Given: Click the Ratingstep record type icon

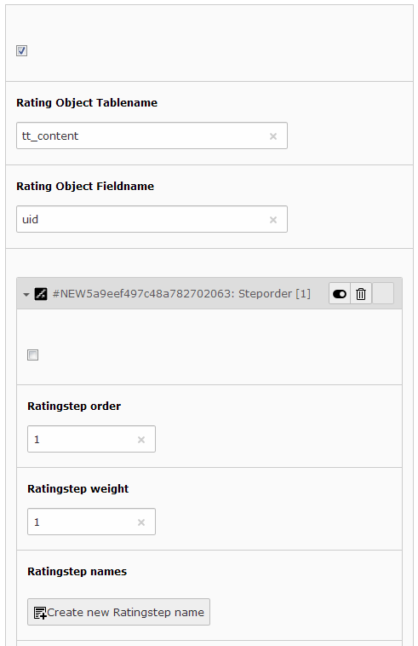Looking at the screenshot, I should click(x=41, y=294).
